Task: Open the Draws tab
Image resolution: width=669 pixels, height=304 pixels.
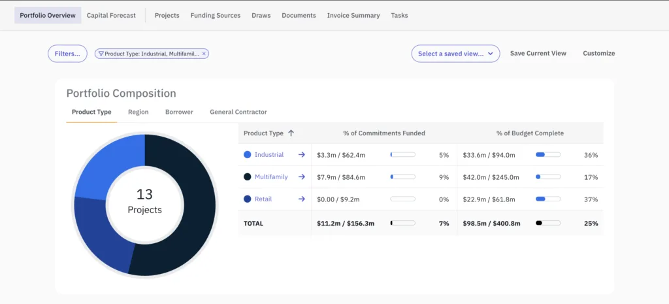Action: (261, 16)
